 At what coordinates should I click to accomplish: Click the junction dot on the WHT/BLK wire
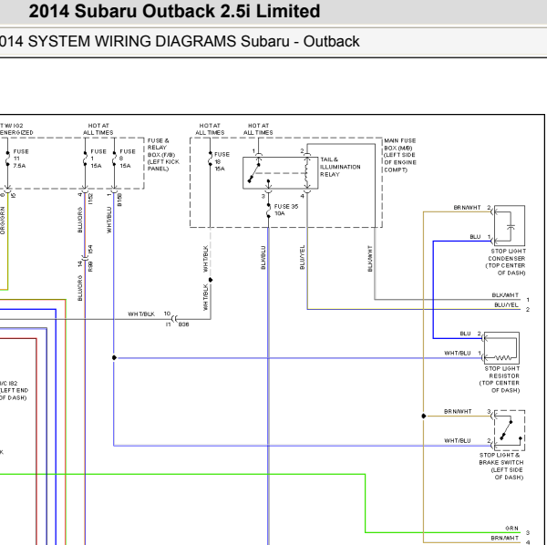click(211, 280)
